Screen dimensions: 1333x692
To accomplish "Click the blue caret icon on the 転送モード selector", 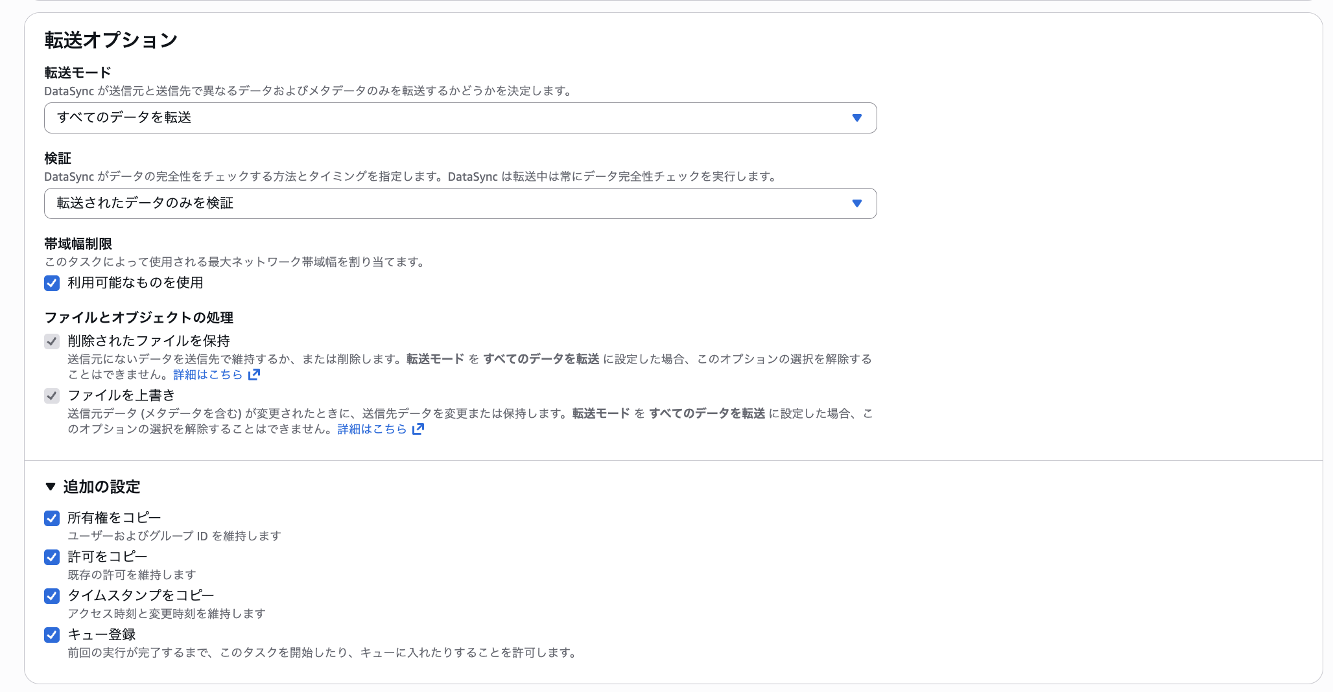I will [x=857, y=118].
